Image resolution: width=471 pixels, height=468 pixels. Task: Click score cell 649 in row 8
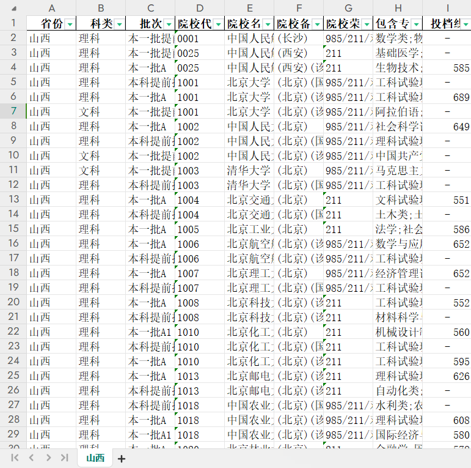coord(447,126)
